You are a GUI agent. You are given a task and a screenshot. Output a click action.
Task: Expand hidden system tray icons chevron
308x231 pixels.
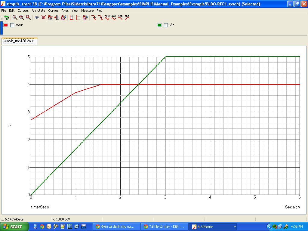click(x=269, y=227)
